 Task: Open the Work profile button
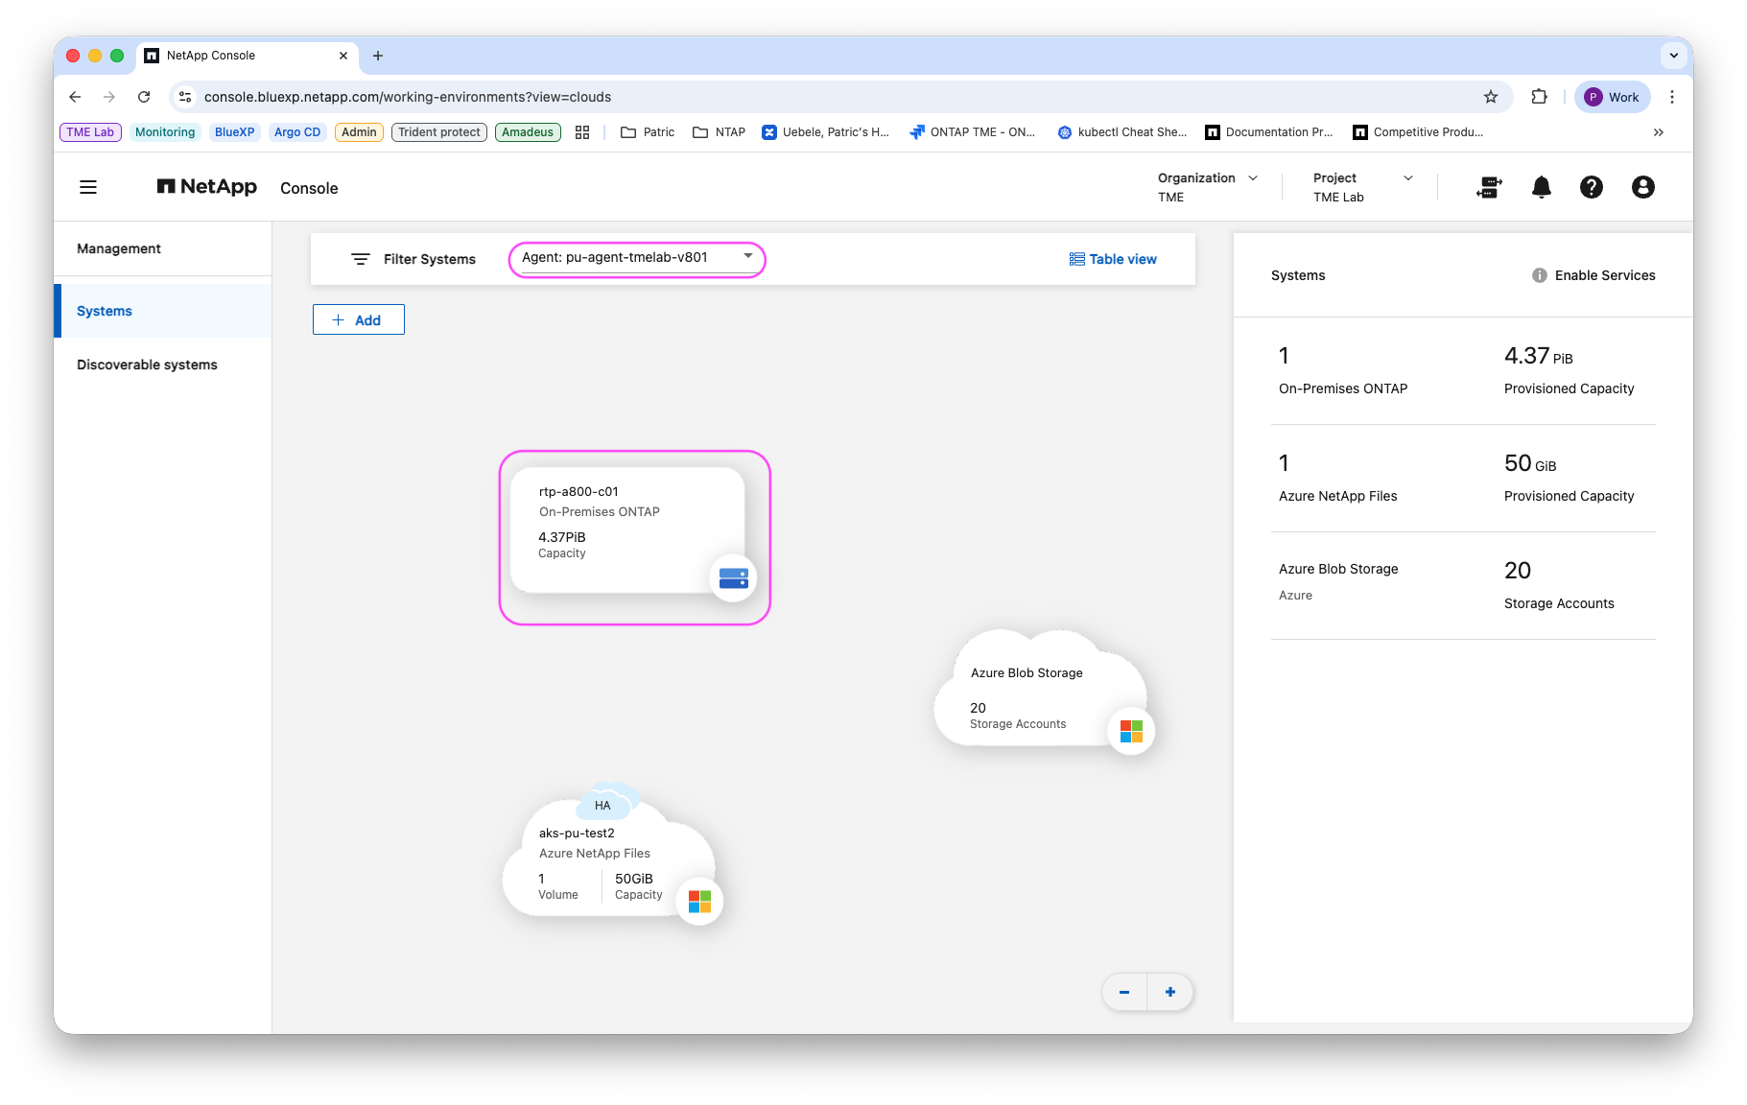tap(1613, 97)
